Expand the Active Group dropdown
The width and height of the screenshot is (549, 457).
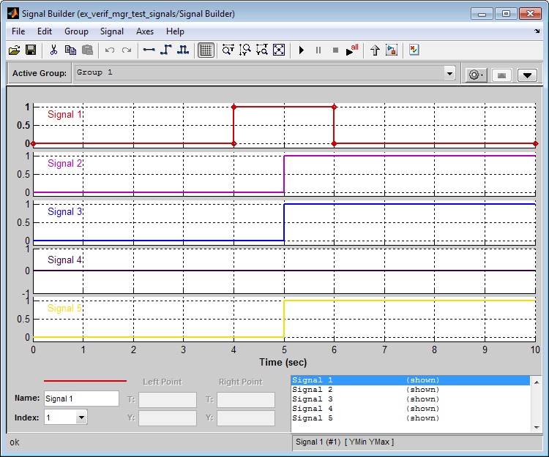point(449,73)
